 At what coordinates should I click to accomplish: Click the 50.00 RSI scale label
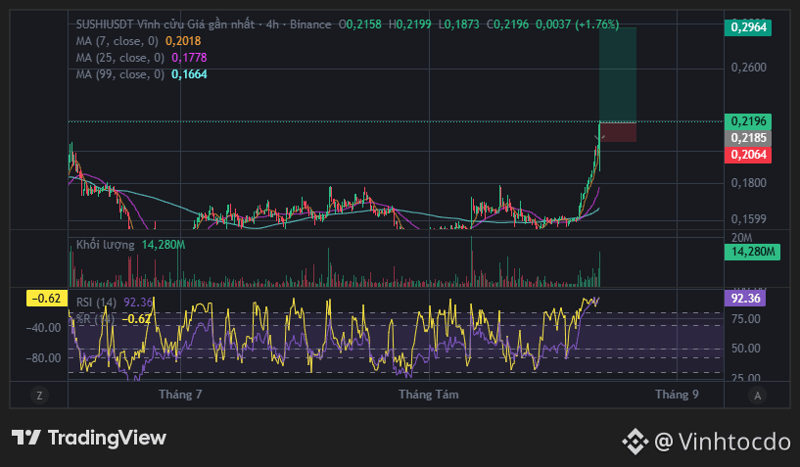point(746,349)
